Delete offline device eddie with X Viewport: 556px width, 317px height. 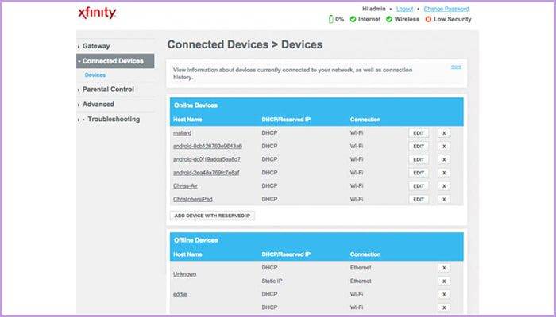pyautogui.click(x=444, y=294)
